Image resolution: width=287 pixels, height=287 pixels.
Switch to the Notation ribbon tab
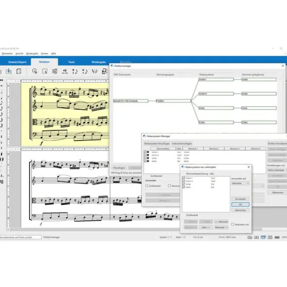pyautogui.click(x=44, y=62)
